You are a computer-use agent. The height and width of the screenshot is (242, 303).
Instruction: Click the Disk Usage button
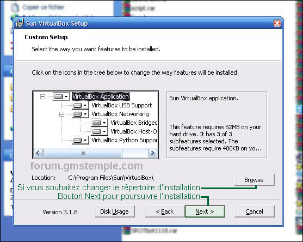tap(114, 211)
